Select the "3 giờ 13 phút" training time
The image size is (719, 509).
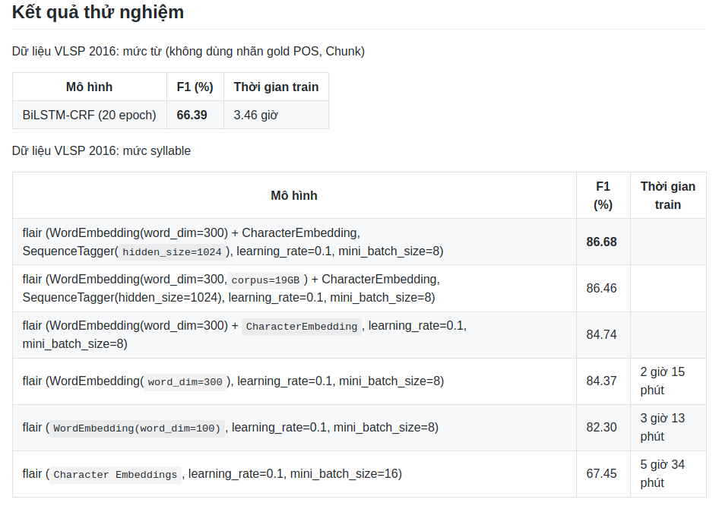click(x=662, y=428)
